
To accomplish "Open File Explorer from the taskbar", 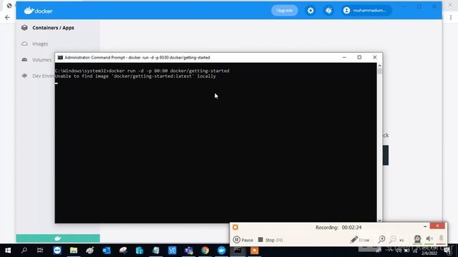I will [74, 251].
